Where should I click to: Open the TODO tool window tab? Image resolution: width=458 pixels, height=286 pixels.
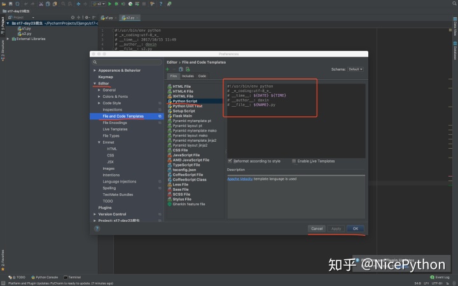[17, 277]
